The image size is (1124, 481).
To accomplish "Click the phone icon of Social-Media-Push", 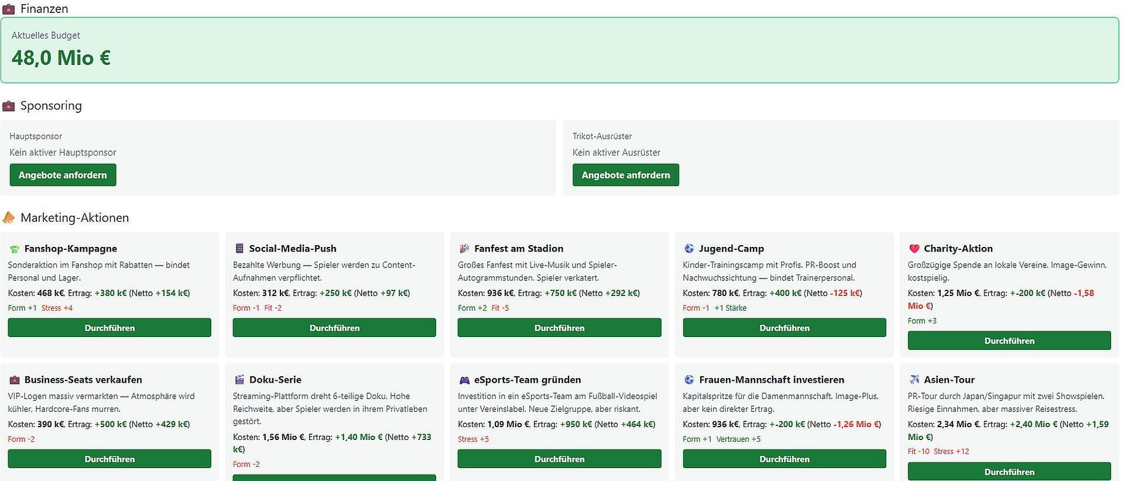I will [x=239, y=249].
